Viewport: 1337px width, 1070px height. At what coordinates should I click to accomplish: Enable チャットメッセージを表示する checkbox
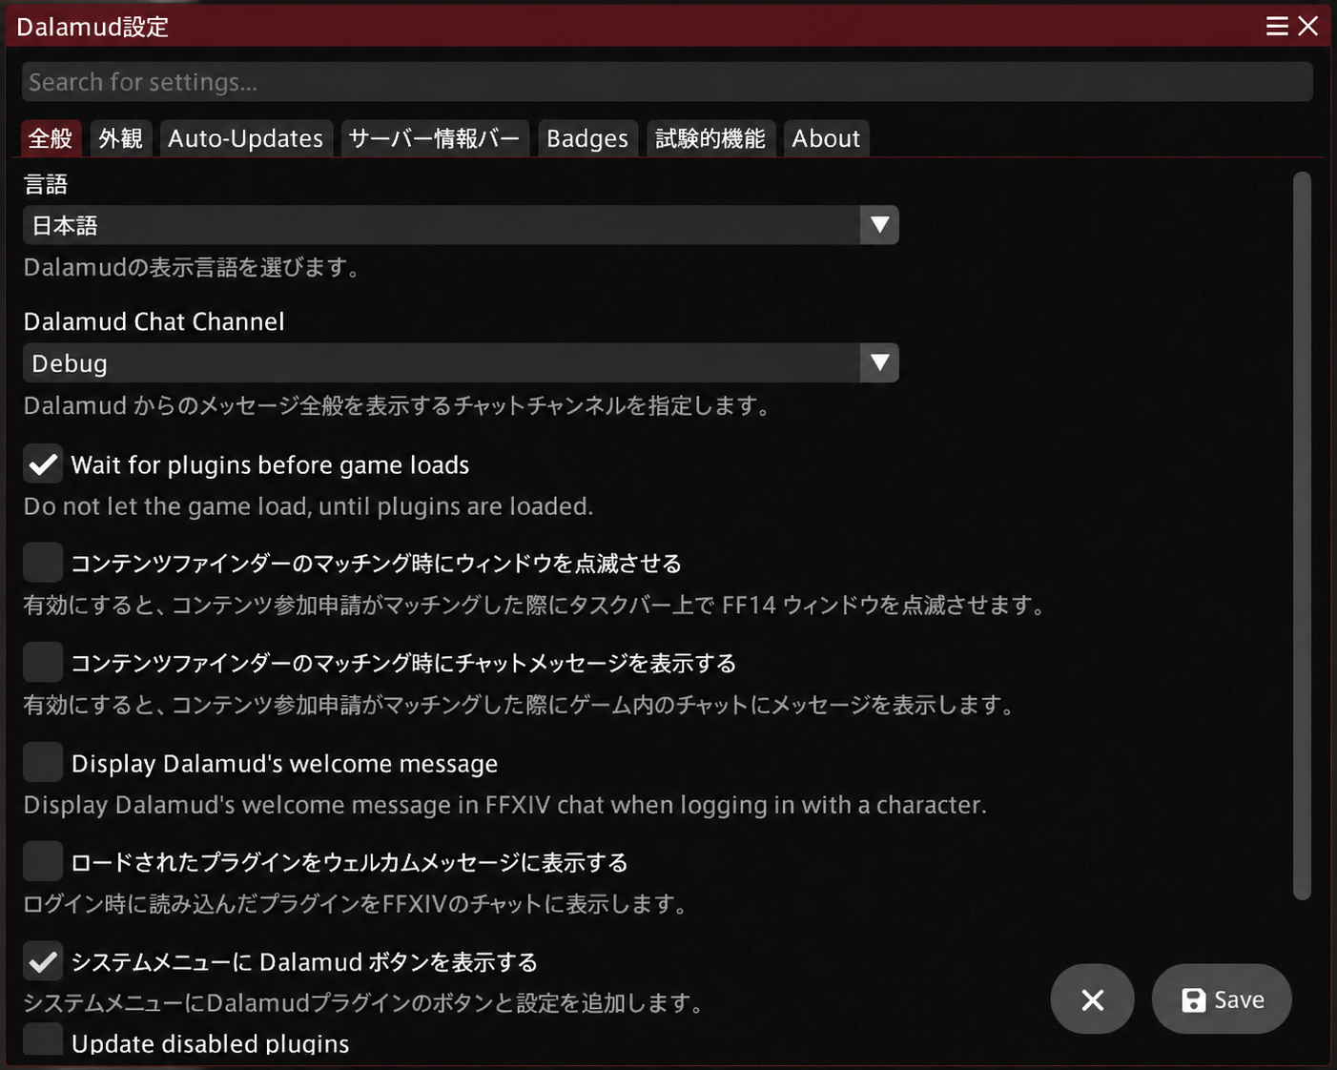point(43,663)
